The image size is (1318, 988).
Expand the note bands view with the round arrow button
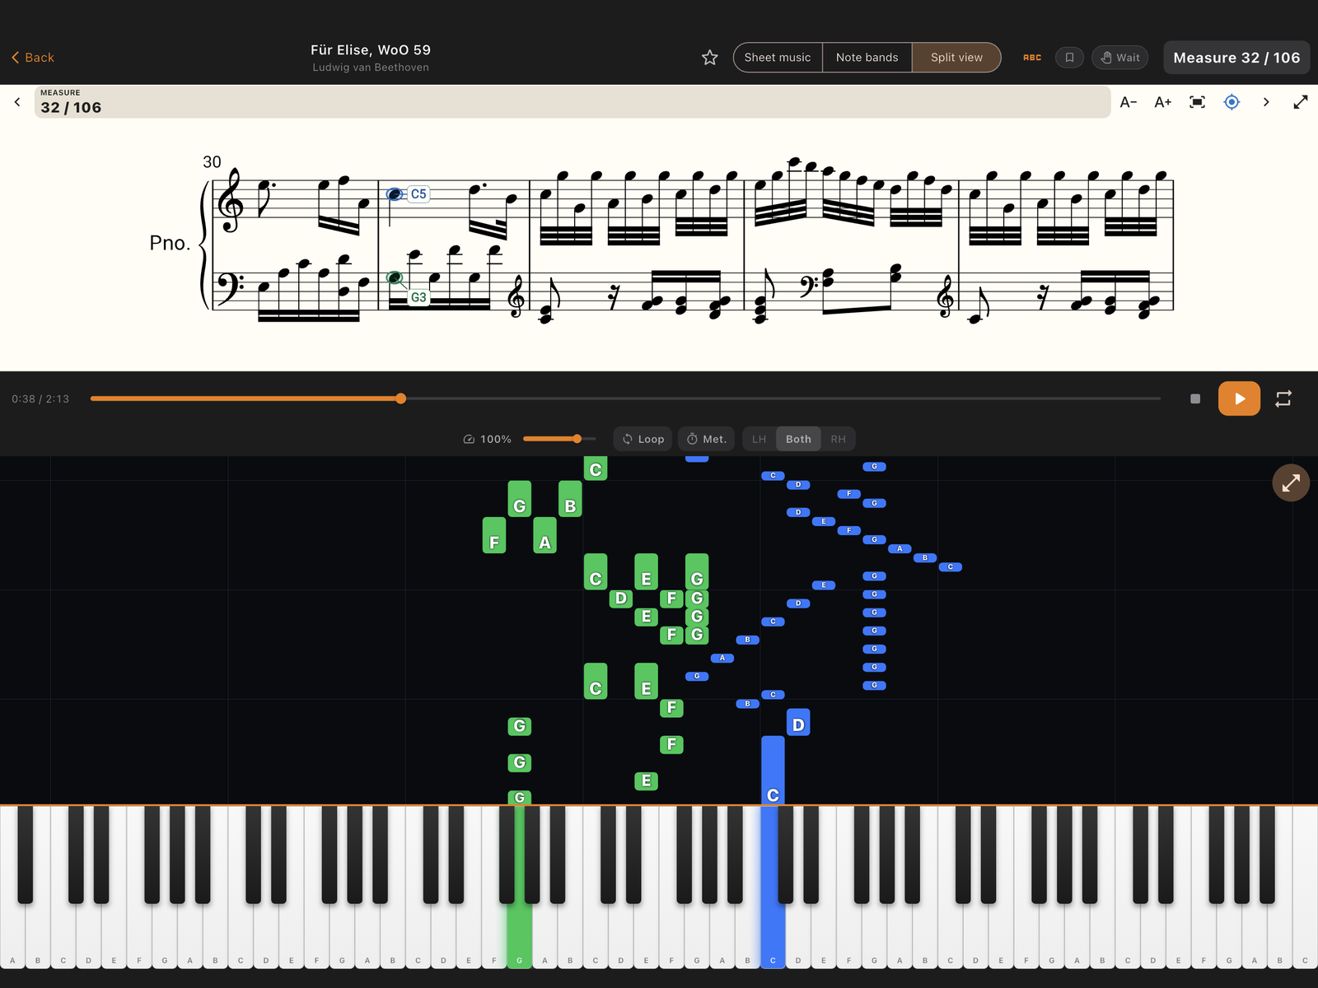coord(1291,483)
